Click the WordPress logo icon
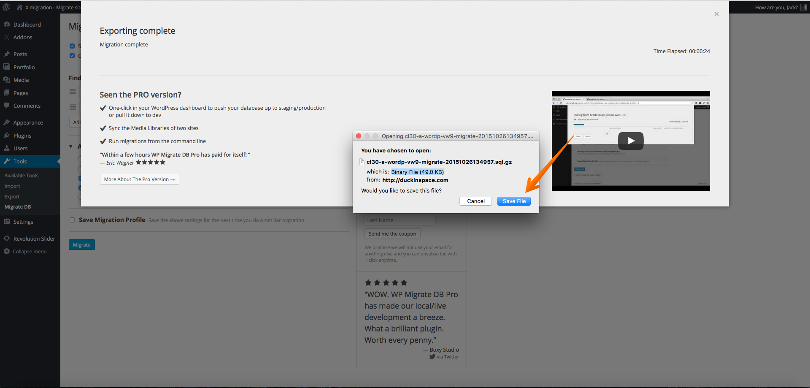Viewport: 810px width, 388px height. pos(6,7)
